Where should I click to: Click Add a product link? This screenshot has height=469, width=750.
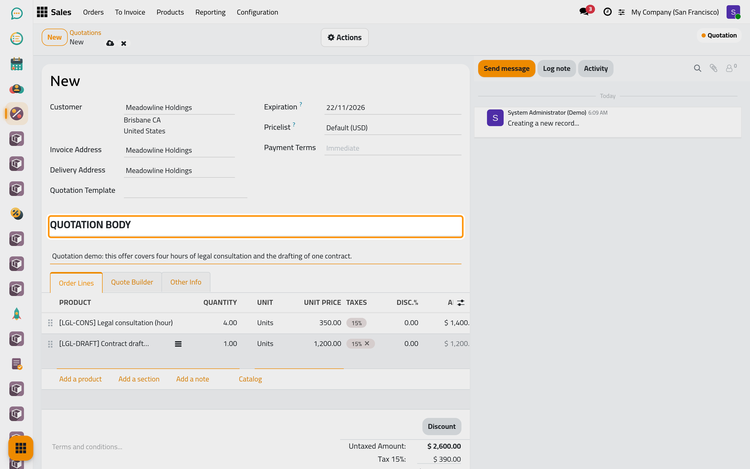coord(80,379)
